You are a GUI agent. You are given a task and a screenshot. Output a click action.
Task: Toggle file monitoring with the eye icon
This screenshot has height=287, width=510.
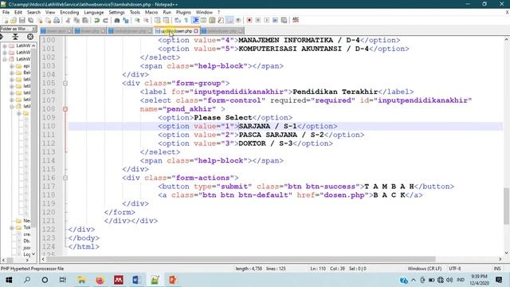[238, 20]
